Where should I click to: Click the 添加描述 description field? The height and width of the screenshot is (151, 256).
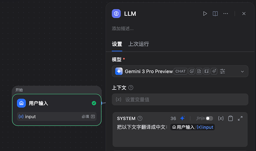tap(123, 28)
